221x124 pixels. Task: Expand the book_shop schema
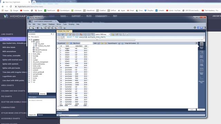click(29, 54)
